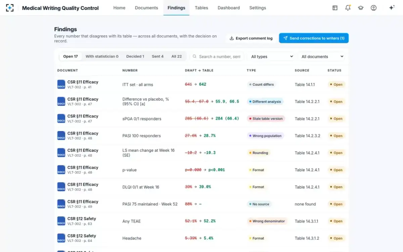Filter findings by With statistician 0
The width and height of the screenshot is (403, 252).
102,56
